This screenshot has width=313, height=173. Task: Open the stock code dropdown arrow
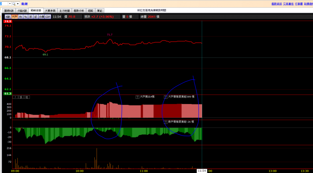click(10, 4)
